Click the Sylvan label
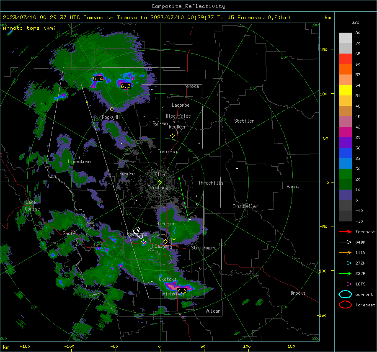 (x=160, y=123)
